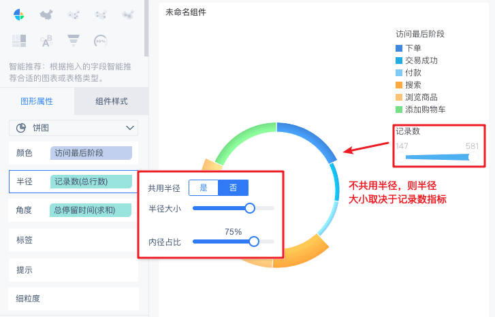
Task: Click the 半径大小 slider handle
Action: pos(250,208)
